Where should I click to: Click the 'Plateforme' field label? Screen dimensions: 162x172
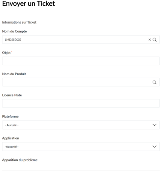[10, 117]
